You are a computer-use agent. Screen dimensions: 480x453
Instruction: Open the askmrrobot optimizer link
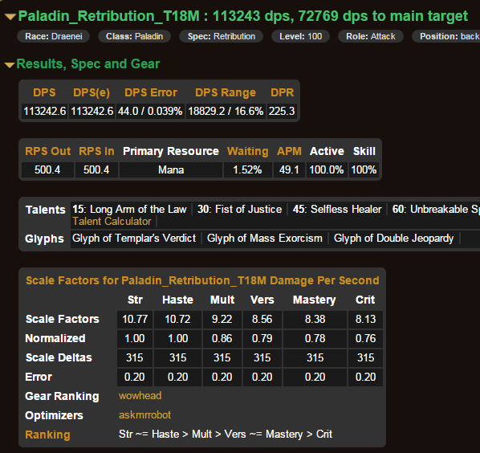click(144, 415)
